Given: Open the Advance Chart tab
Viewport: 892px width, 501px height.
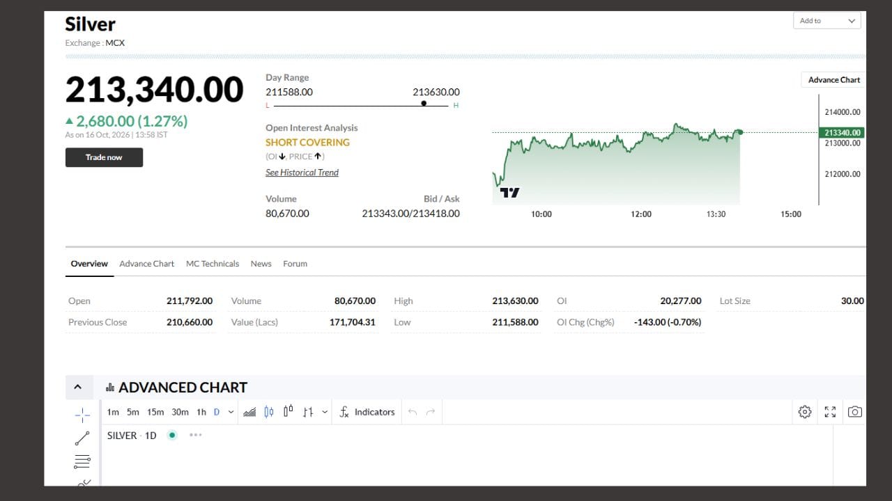Looking at the screenshot, I should pos(147,264).
